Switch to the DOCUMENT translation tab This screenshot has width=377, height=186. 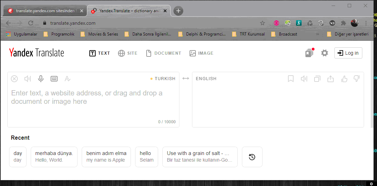pos(163,53)
